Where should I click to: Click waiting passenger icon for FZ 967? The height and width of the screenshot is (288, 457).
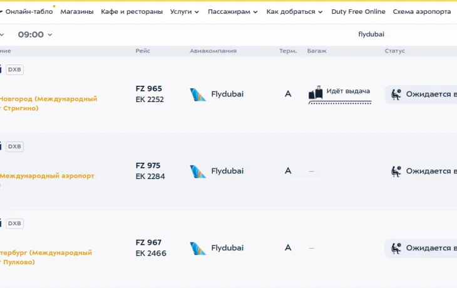[396, 248]
